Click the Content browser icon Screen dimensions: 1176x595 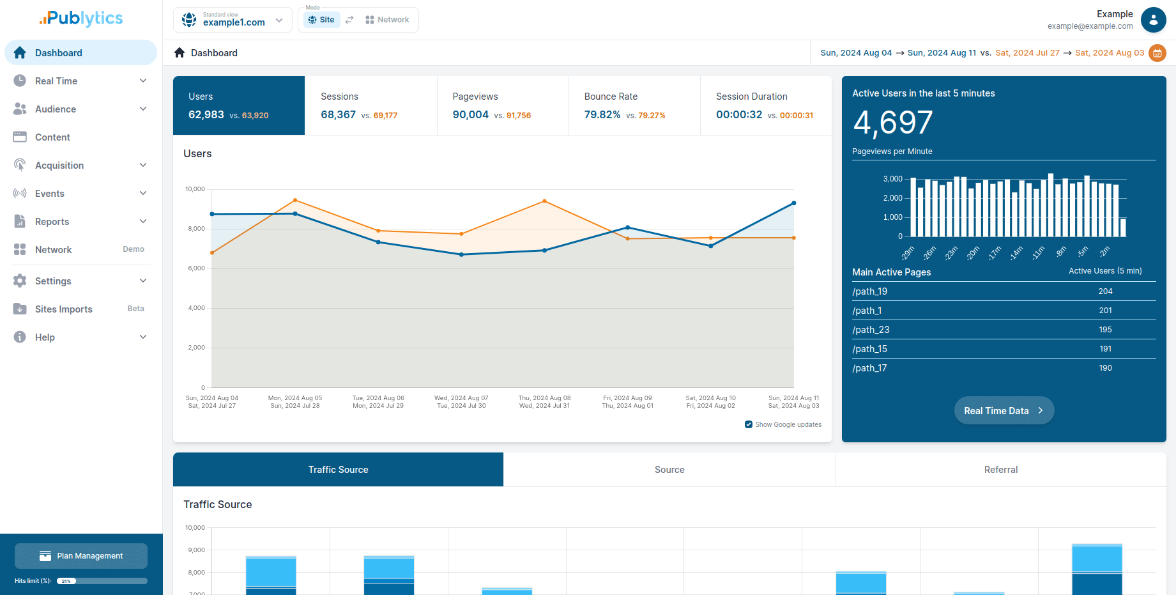tap(20, 137)
